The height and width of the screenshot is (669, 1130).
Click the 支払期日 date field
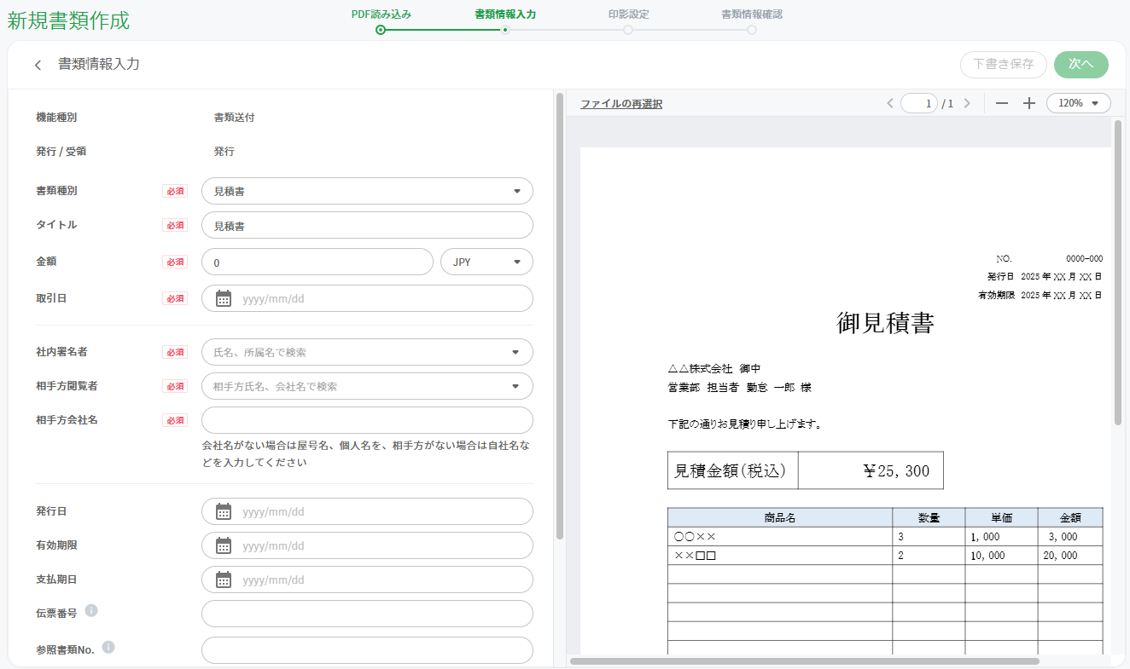pyautogui.click(x=367, y=580)
